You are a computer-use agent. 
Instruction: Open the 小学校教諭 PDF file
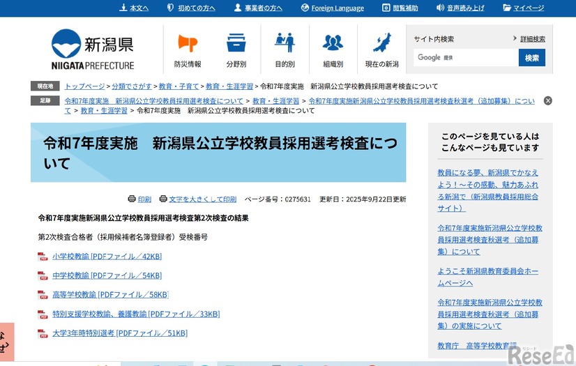click(x=107, y=257)
